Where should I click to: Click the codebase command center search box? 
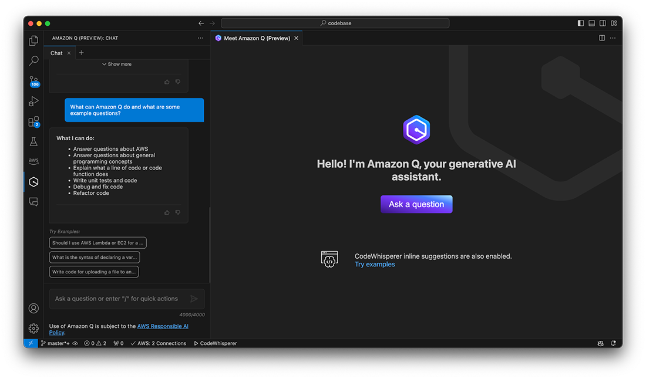tap(335, 23)
